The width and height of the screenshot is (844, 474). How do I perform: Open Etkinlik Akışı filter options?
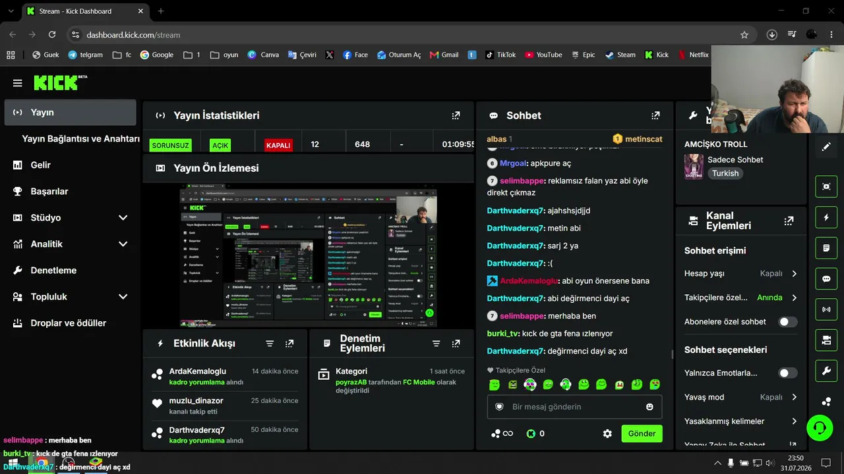pos(270,344)
